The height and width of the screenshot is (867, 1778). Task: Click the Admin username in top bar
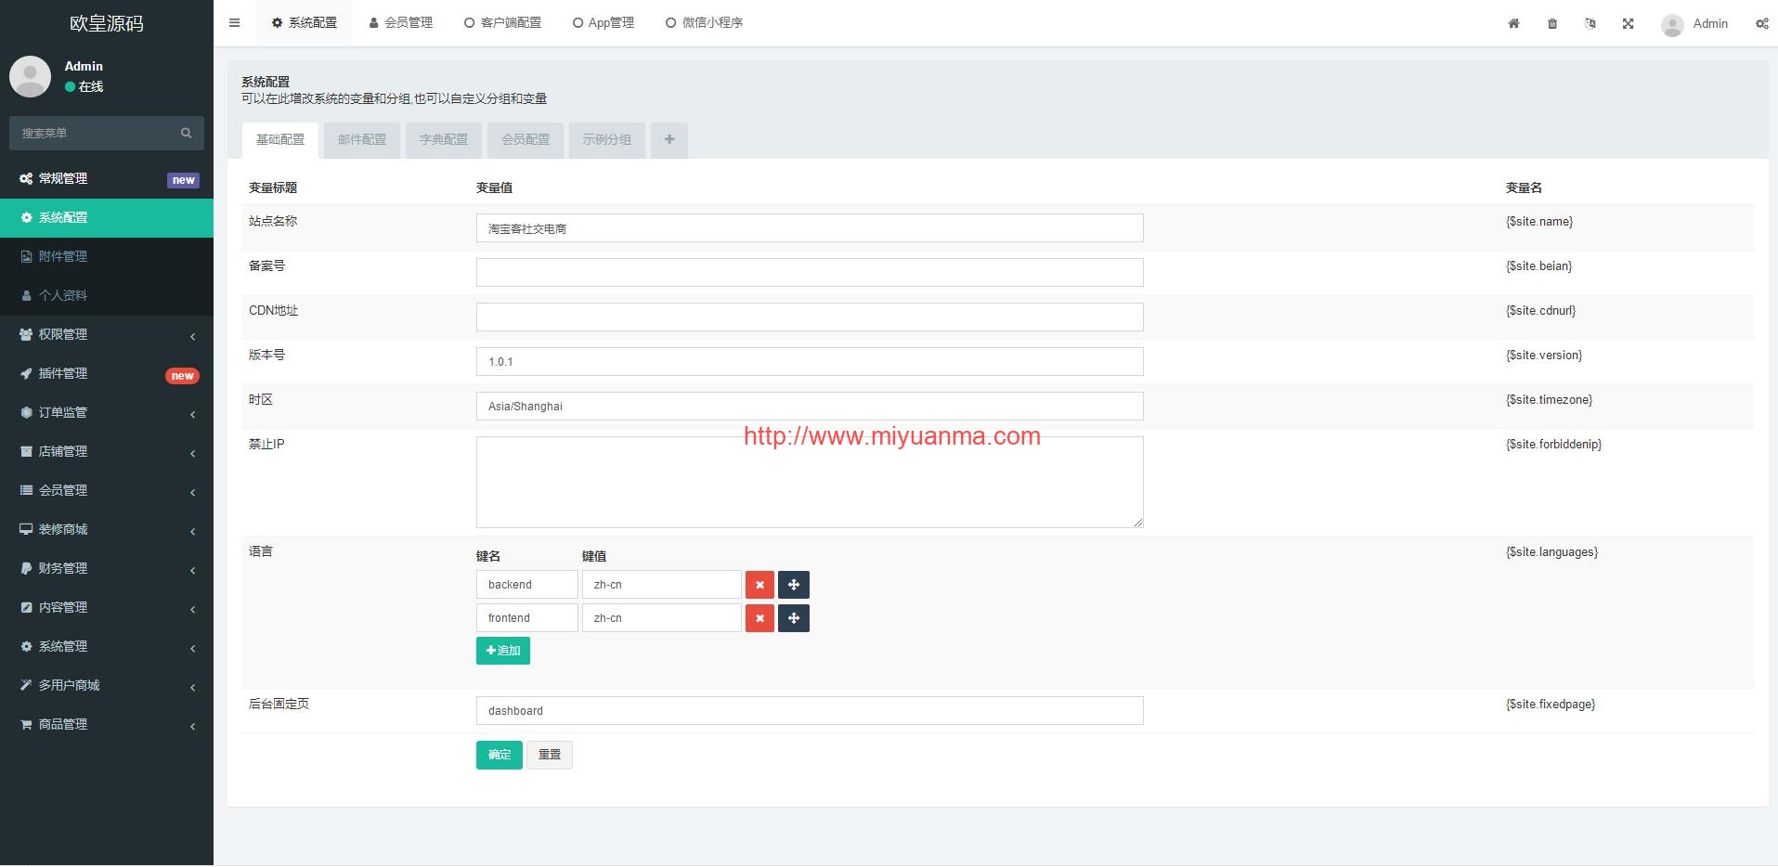(1710, 24)
